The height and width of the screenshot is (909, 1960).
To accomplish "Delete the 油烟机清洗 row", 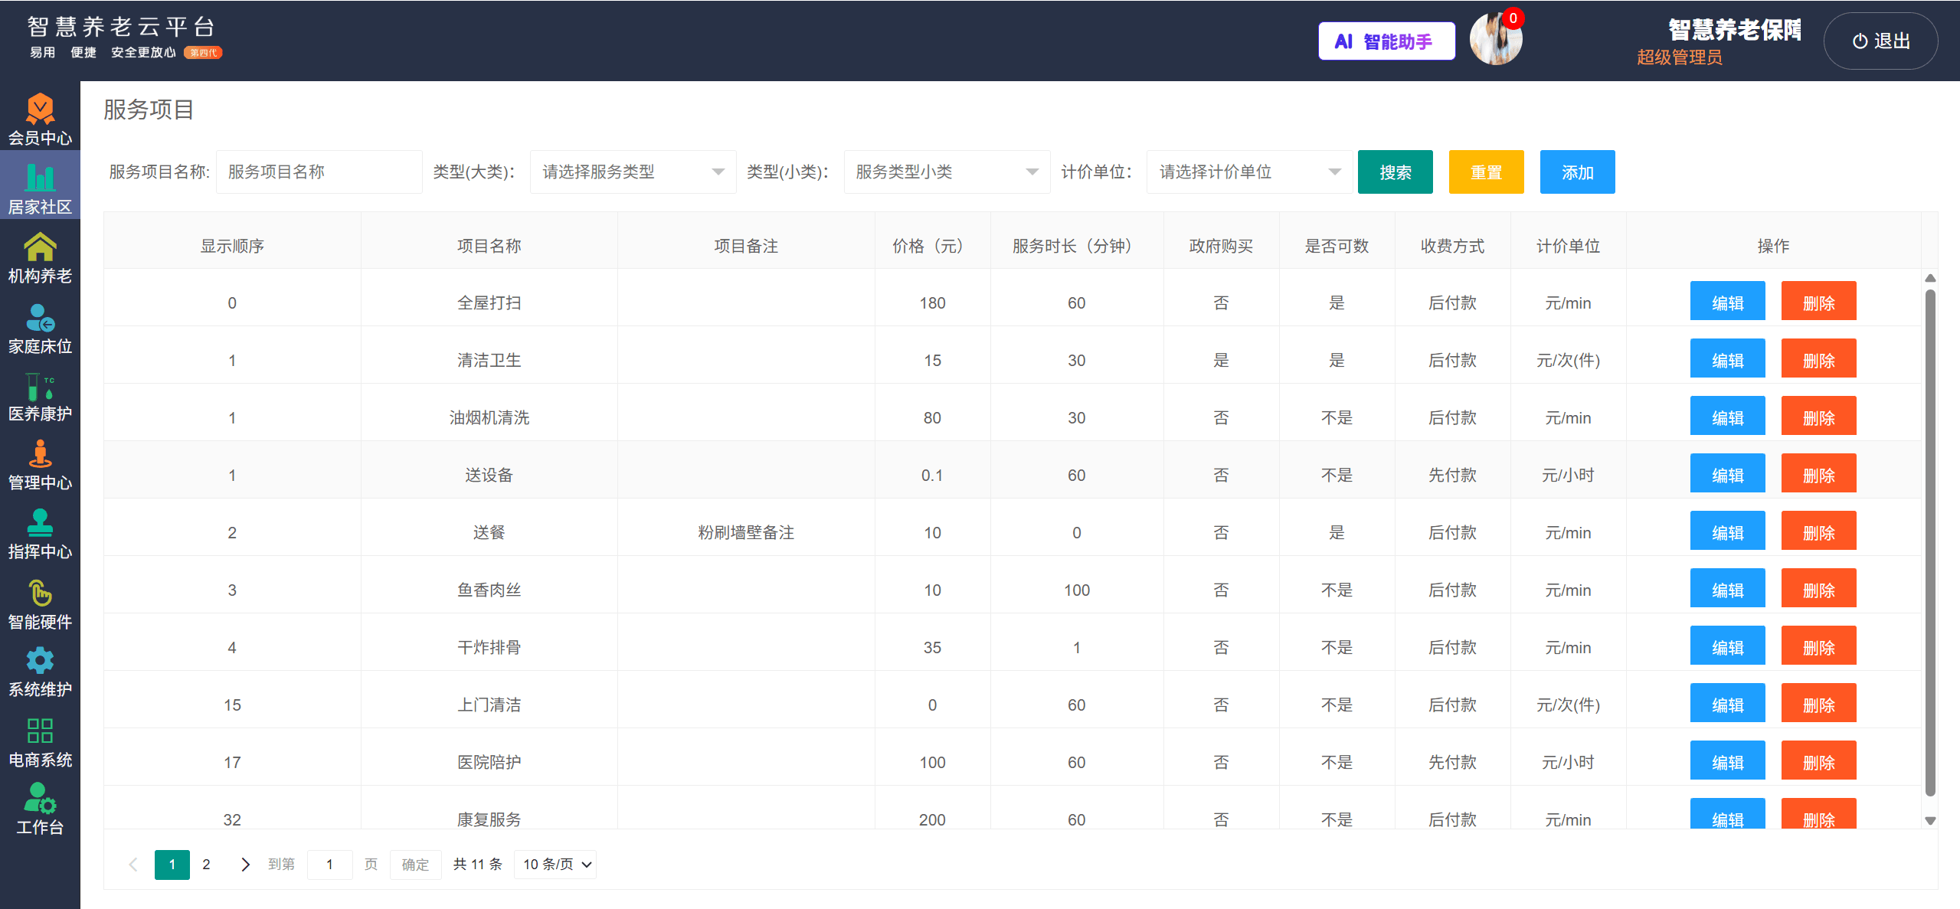I will tap(1818, 416).
